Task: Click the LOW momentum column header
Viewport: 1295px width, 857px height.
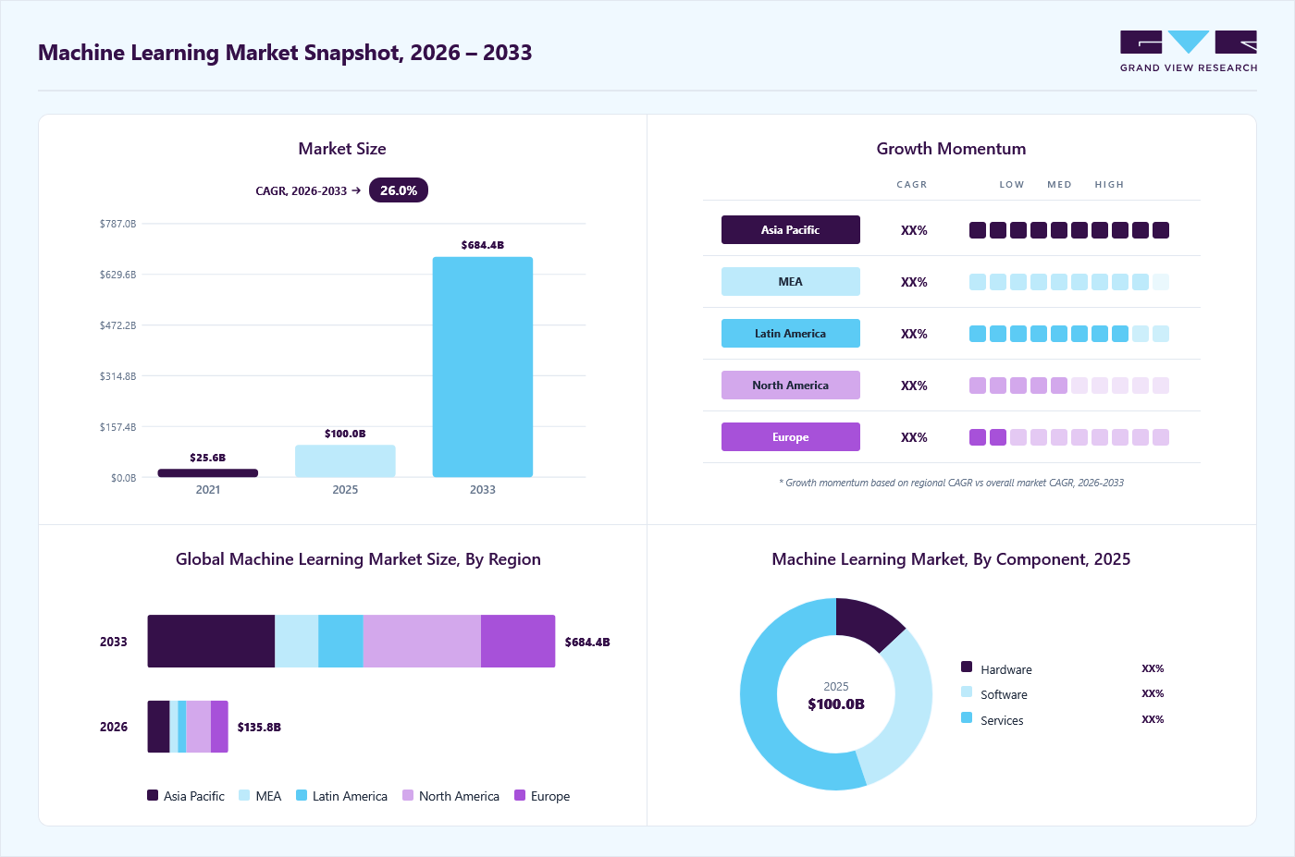Action: pos(1012,185)
